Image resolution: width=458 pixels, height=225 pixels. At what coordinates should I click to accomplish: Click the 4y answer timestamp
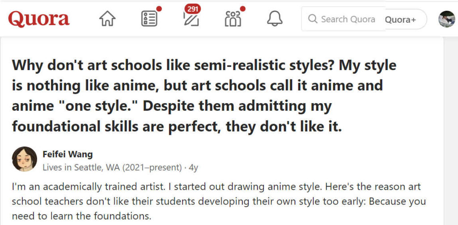pos(193,168)
